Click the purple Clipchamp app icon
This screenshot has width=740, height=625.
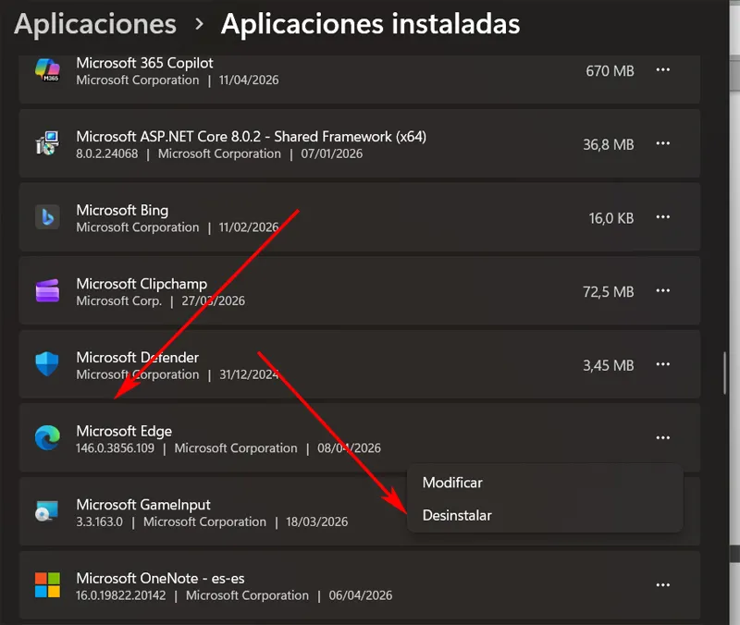point(47,290)
